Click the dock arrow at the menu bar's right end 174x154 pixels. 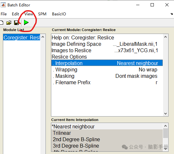(171, 14)
